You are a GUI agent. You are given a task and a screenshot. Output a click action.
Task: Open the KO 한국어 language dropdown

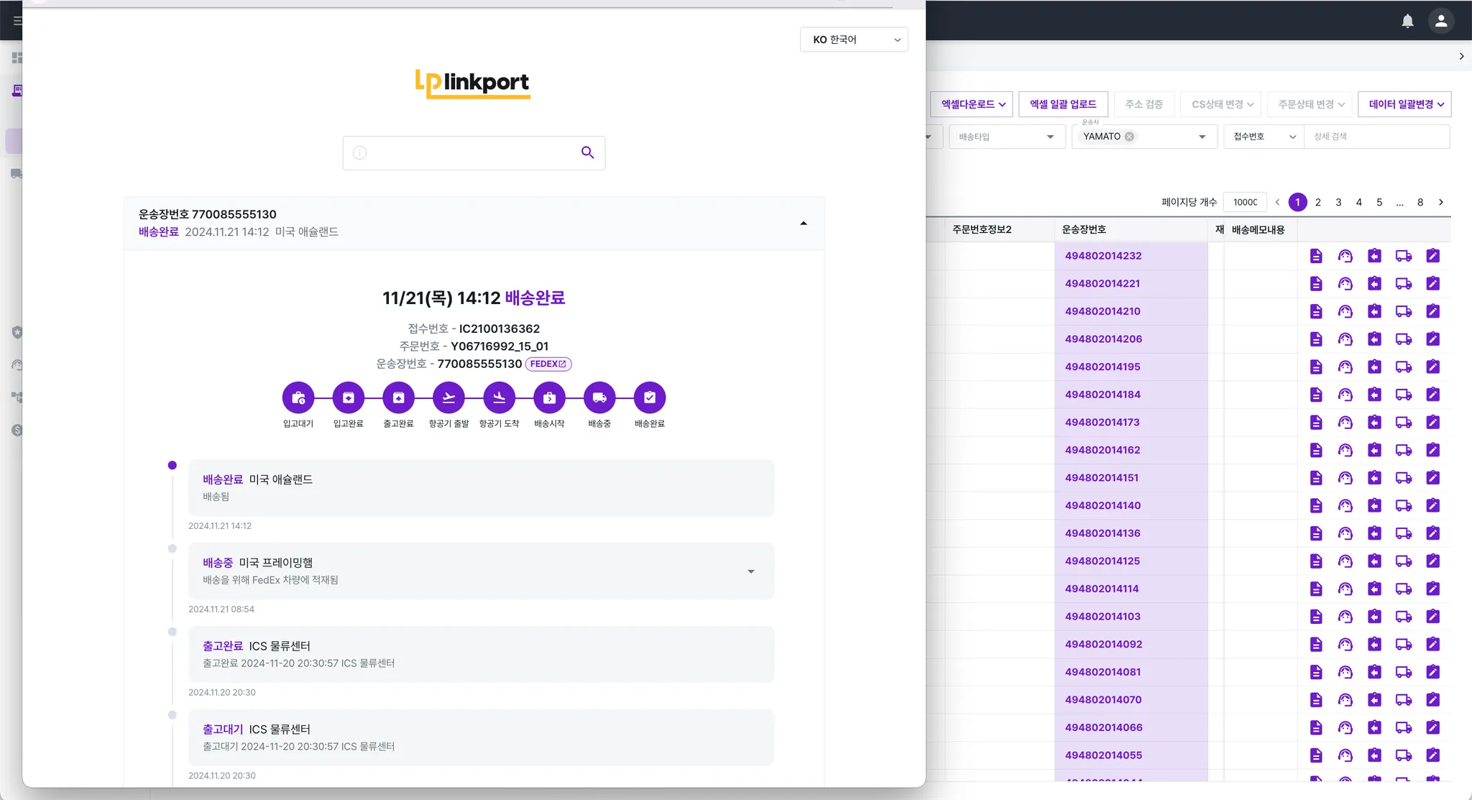click(854, 40)
